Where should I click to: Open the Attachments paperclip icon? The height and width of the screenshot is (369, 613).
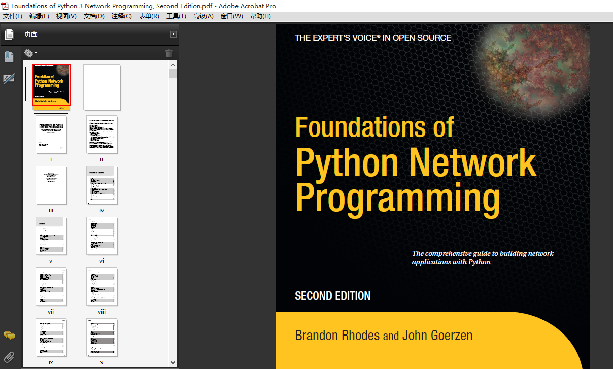click(9, 357)
